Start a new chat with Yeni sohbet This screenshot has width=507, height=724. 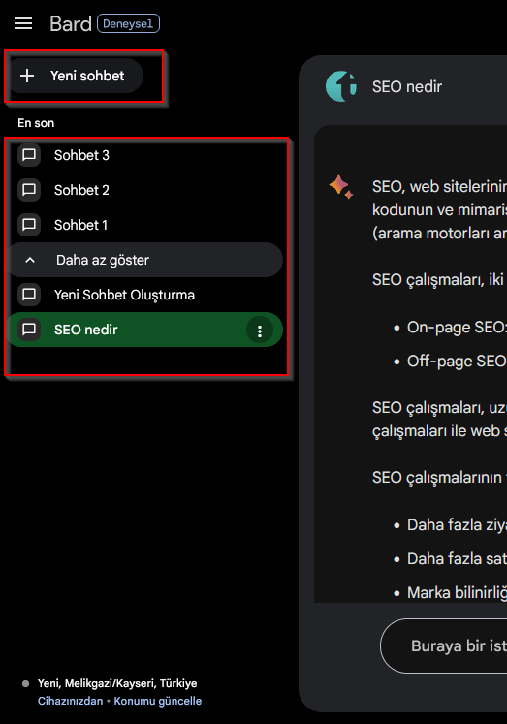pos(76,76)
